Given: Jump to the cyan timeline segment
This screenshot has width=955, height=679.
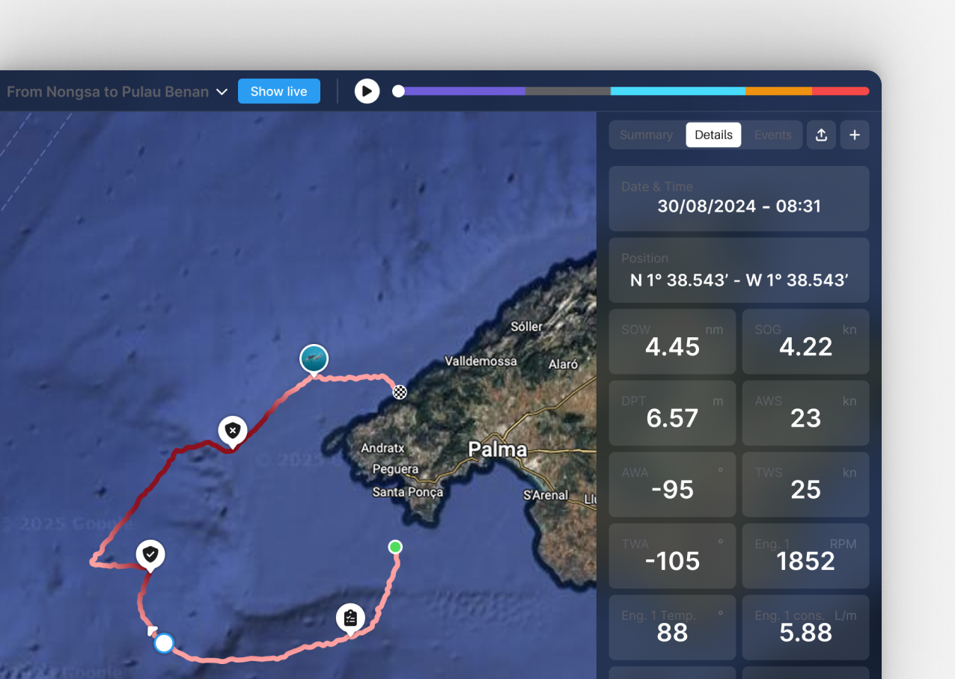Looking at the screenshot, I should (678, 91).
